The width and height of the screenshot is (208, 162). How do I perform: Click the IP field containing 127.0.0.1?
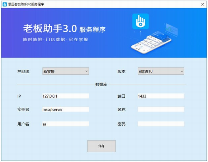[x=66, y=96]
